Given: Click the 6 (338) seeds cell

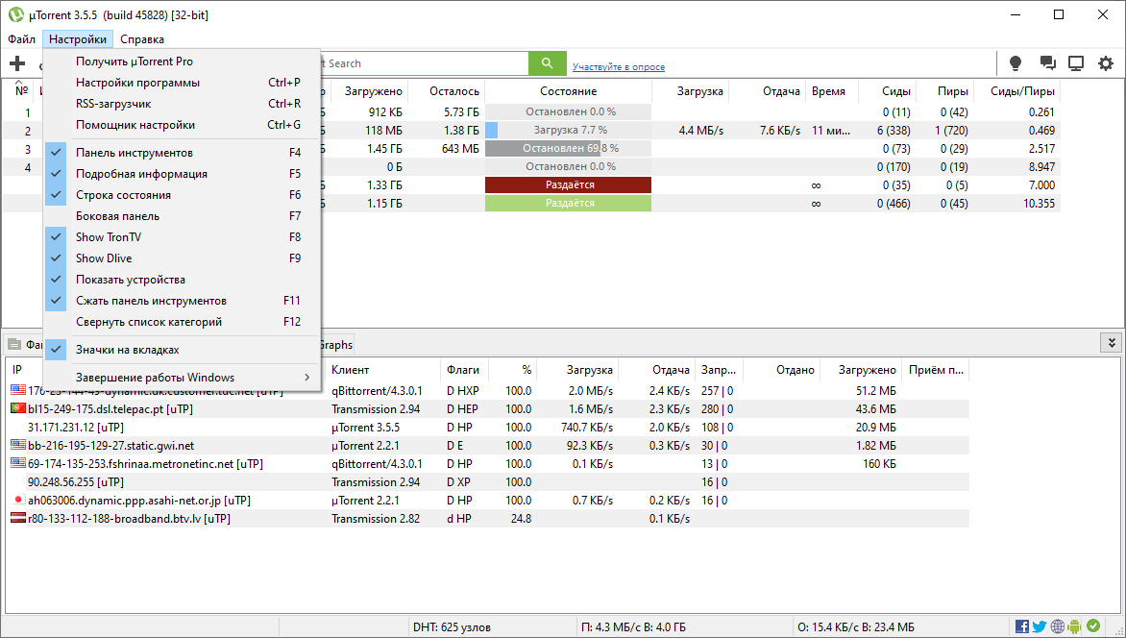Looking at the screenshot, I should tap(894, 131).
